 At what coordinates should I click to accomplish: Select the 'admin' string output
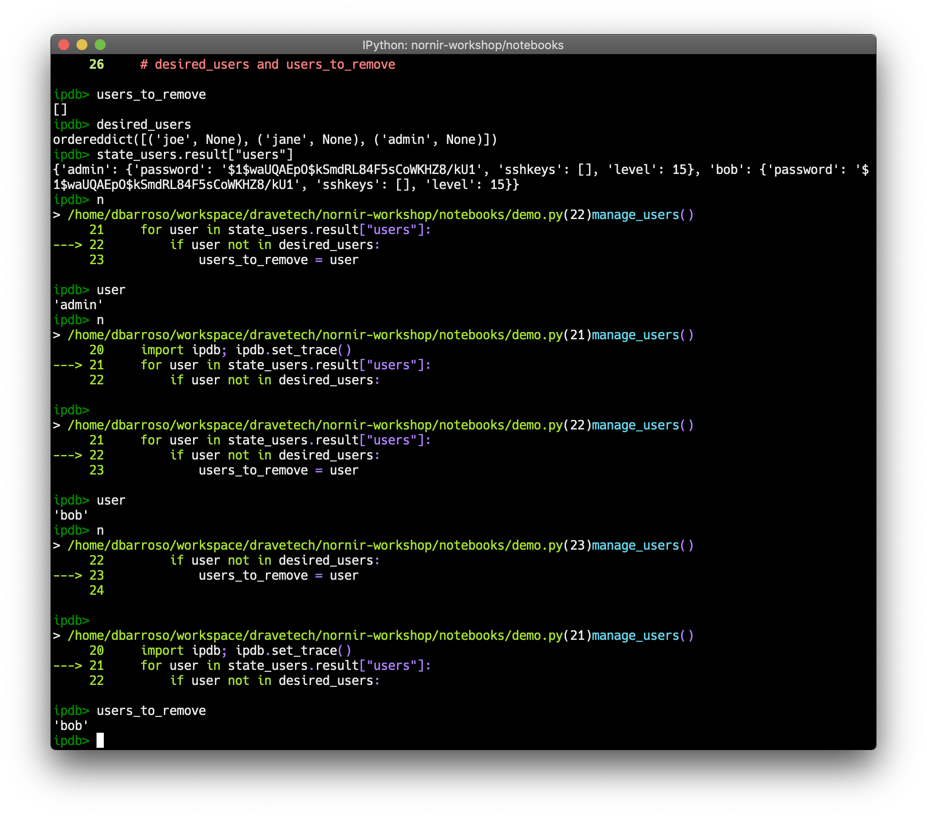(x=79, y=304)
